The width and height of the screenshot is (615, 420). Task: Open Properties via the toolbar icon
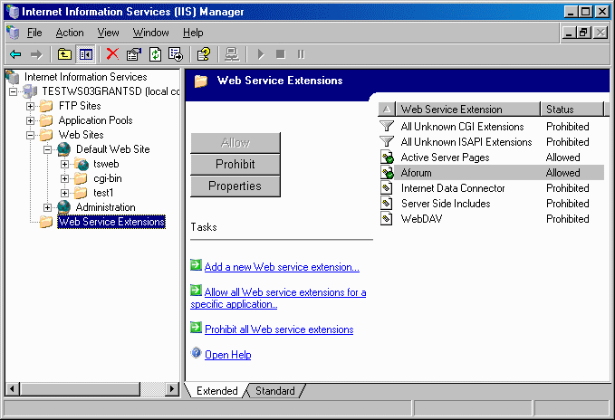pyautogui.click(x=134, y=54)
